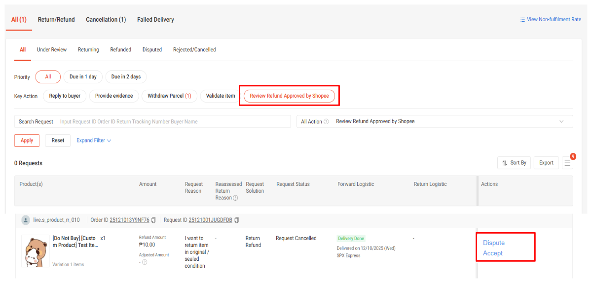Screen dimensions: 592x283
Task: Switch to the Return/Refund tab
Action: (x=56, y=20)
